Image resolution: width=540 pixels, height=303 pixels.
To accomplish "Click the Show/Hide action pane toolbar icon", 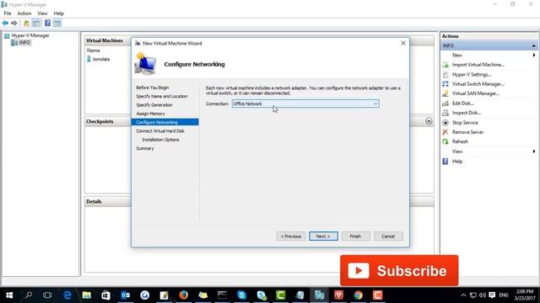I will pos(57,24).
